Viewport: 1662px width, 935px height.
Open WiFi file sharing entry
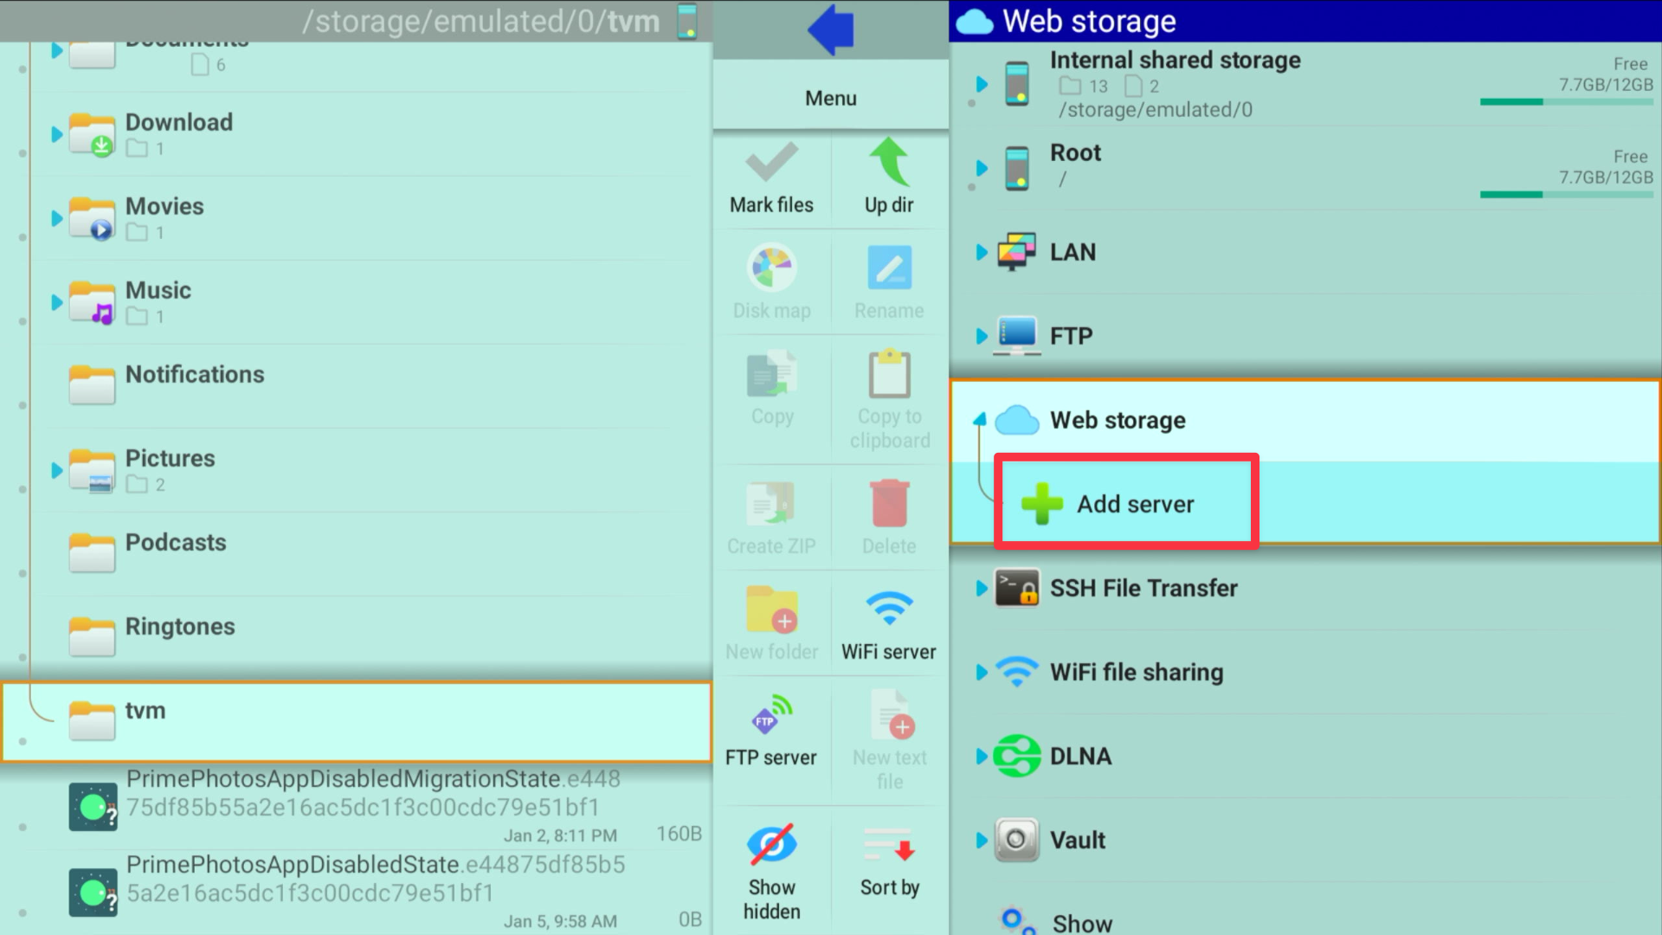point(1136,672)
